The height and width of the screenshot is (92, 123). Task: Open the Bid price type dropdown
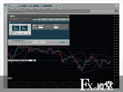click(24, 6)
